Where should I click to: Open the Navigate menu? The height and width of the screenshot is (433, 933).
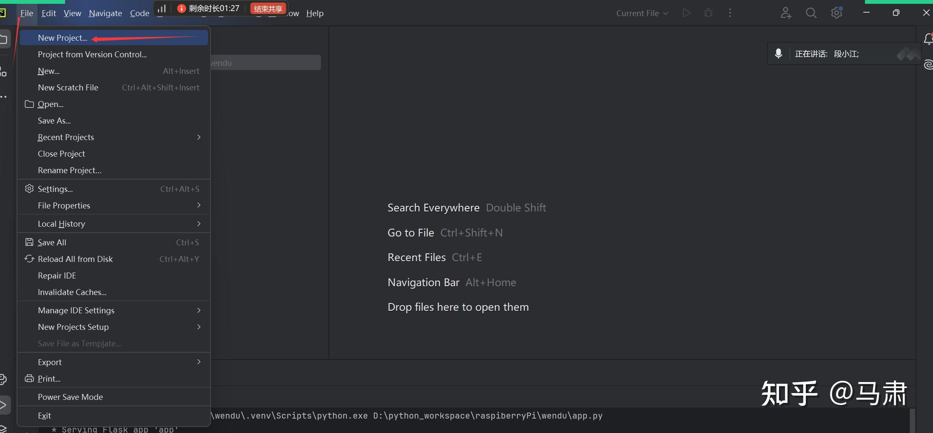[x=105, y=13]
